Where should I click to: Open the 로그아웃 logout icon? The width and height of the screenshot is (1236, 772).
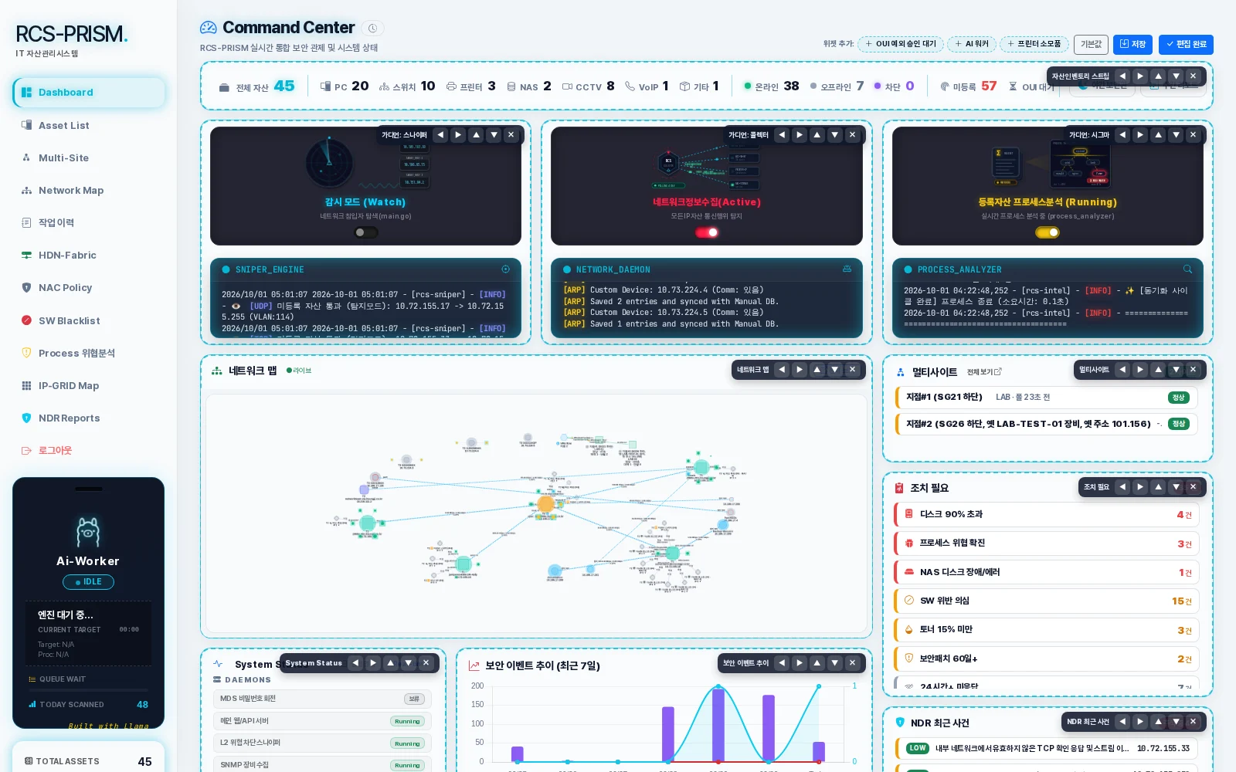click(26, 451)
